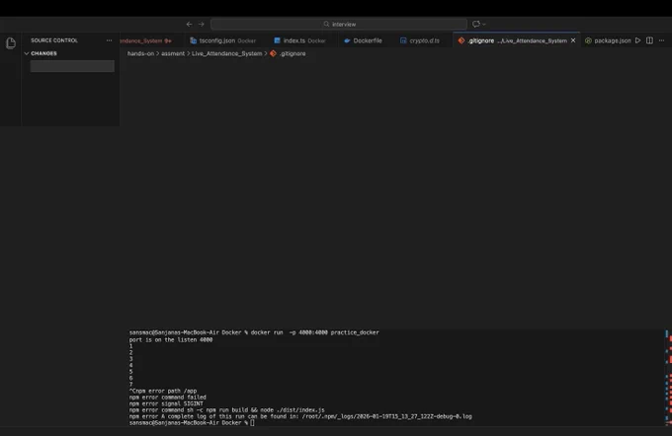The width and height of the screenshot is (672, 436).
Task: Switch to the crypto.d.ts tab
Action: click(420, 40)
